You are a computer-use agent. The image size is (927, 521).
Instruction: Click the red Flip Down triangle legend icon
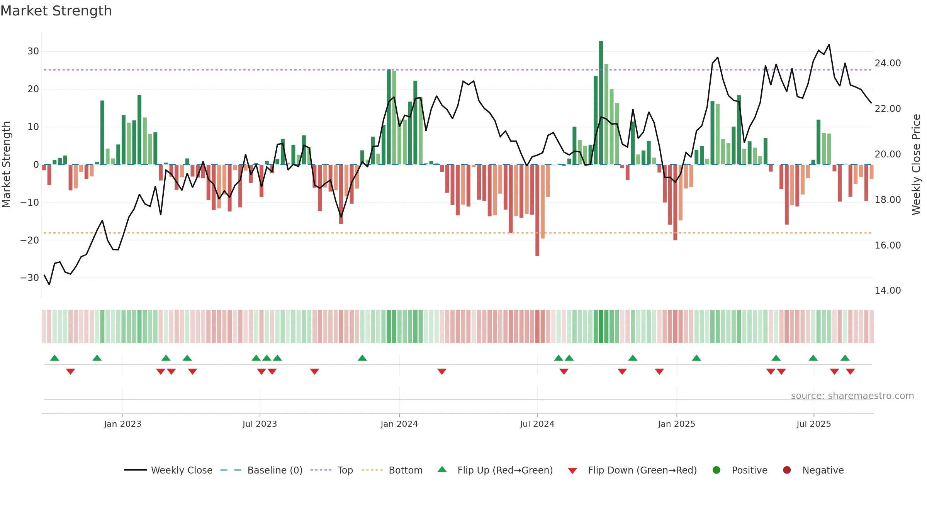click(572, 471)
